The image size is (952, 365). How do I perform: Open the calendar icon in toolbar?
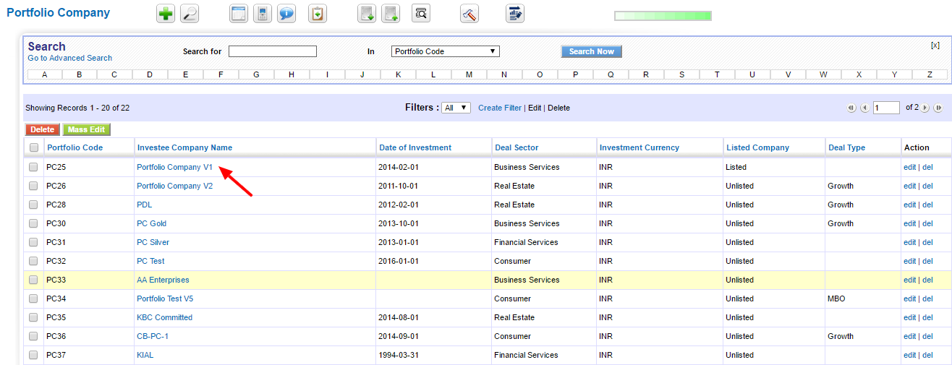point(239,14)
